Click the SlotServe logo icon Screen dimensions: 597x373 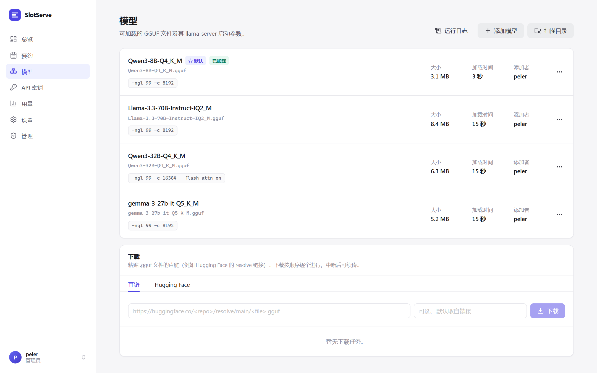15,15
